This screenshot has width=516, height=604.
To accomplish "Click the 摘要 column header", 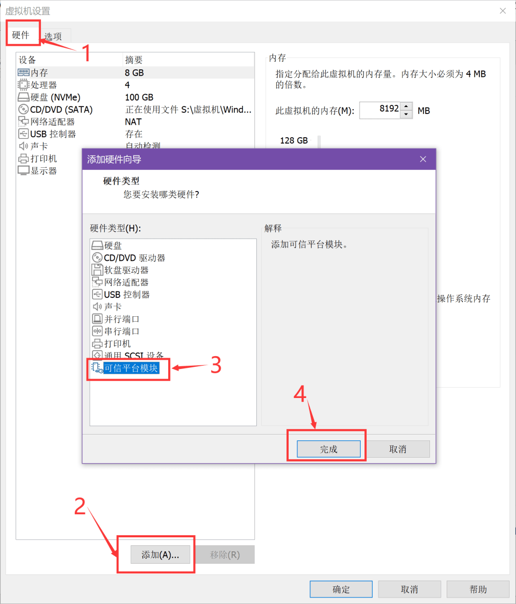I will click(x=188, y=60).
